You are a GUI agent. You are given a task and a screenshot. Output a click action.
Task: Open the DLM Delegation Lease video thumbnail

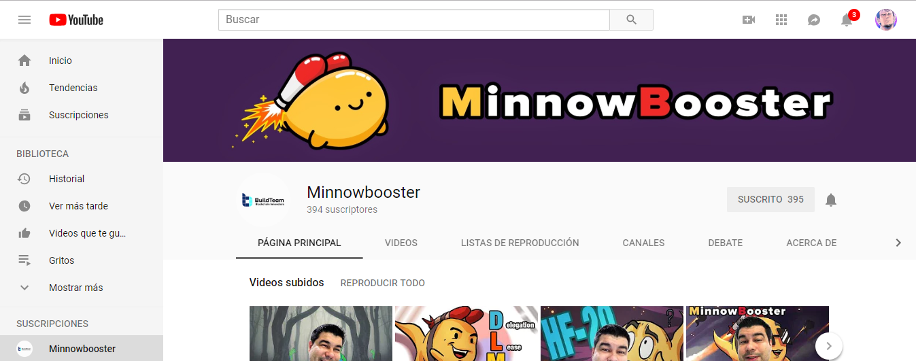click(x=467, y=333)
